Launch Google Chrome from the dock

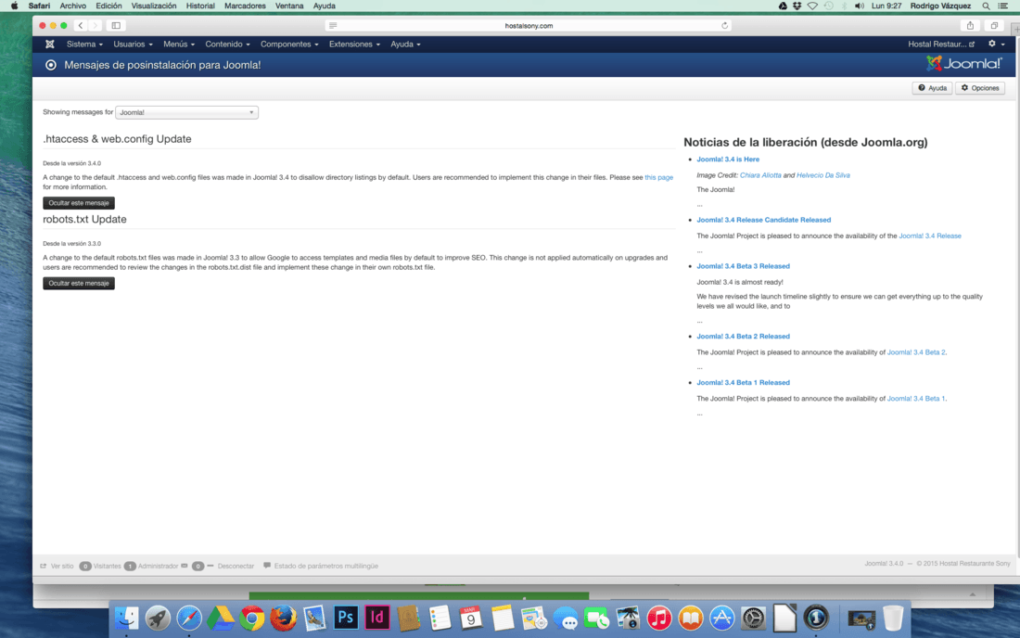pos(251,618)
